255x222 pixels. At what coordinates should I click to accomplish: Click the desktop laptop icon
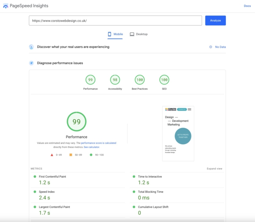[132, 34]
